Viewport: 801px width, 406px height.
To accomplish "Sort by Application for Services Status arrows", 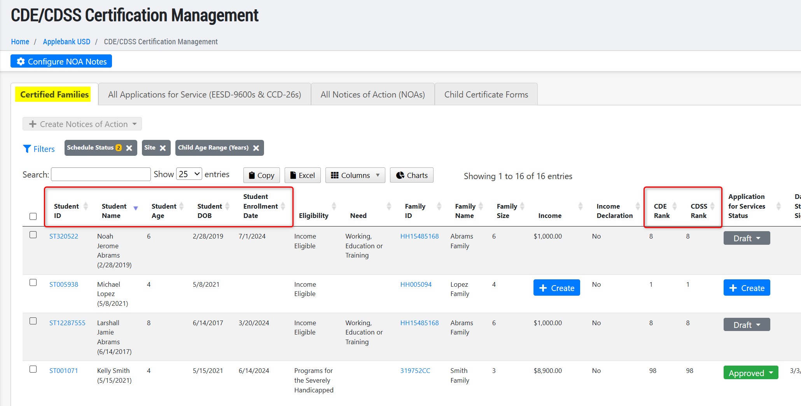I will pyautogui.click(x=778, y=206).
